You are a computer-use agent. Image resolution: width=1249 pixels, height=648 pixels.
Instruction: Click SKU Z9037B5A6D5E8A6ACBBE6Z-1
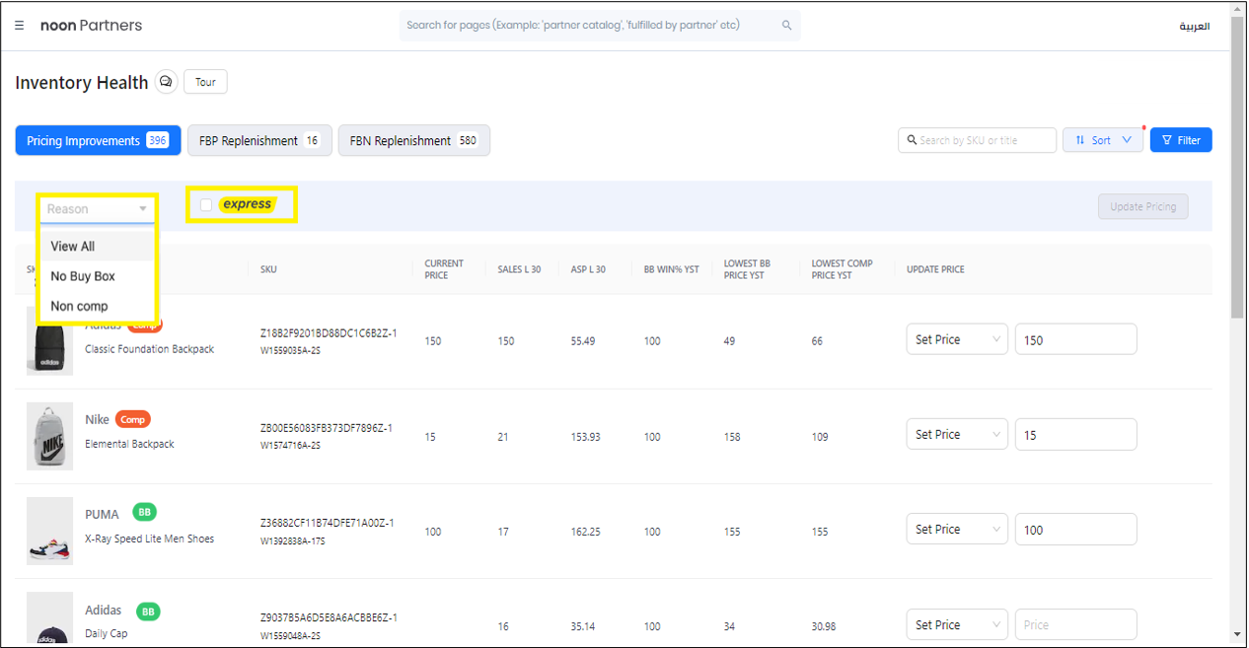coord(329,617)
